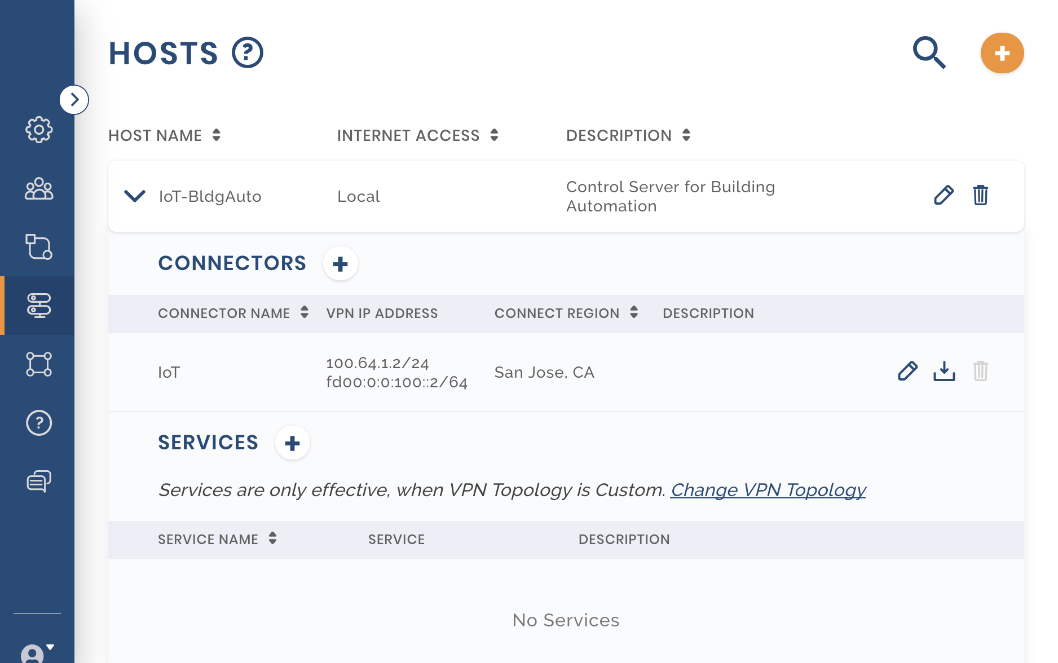Screen dimensions: 1058x663
Task: Open the topology nodes sidebar icon
Action: [39, 364]
